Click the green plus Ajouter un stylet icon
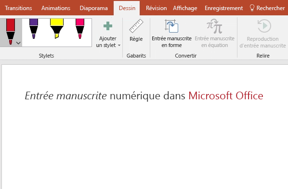This screenshot has width=288, height=189. (x=108, y=26)
